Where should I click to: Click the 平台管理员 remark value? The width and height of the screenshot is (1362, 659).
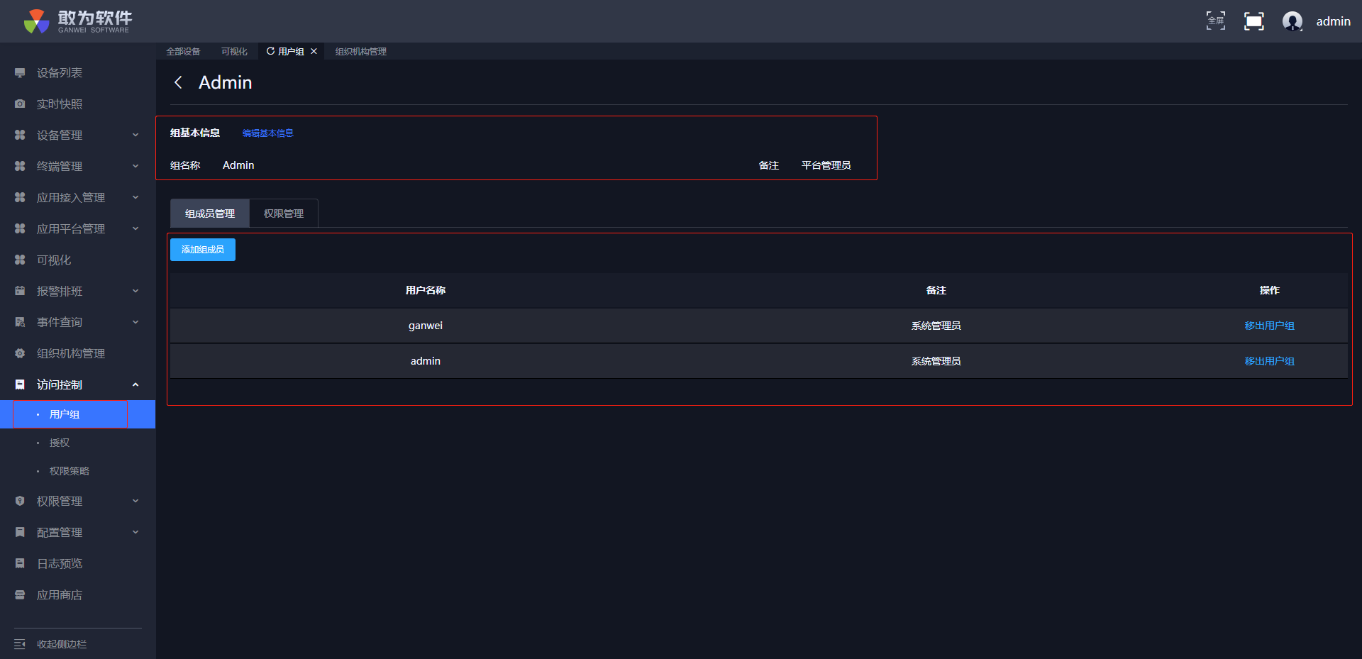point(826,165)
